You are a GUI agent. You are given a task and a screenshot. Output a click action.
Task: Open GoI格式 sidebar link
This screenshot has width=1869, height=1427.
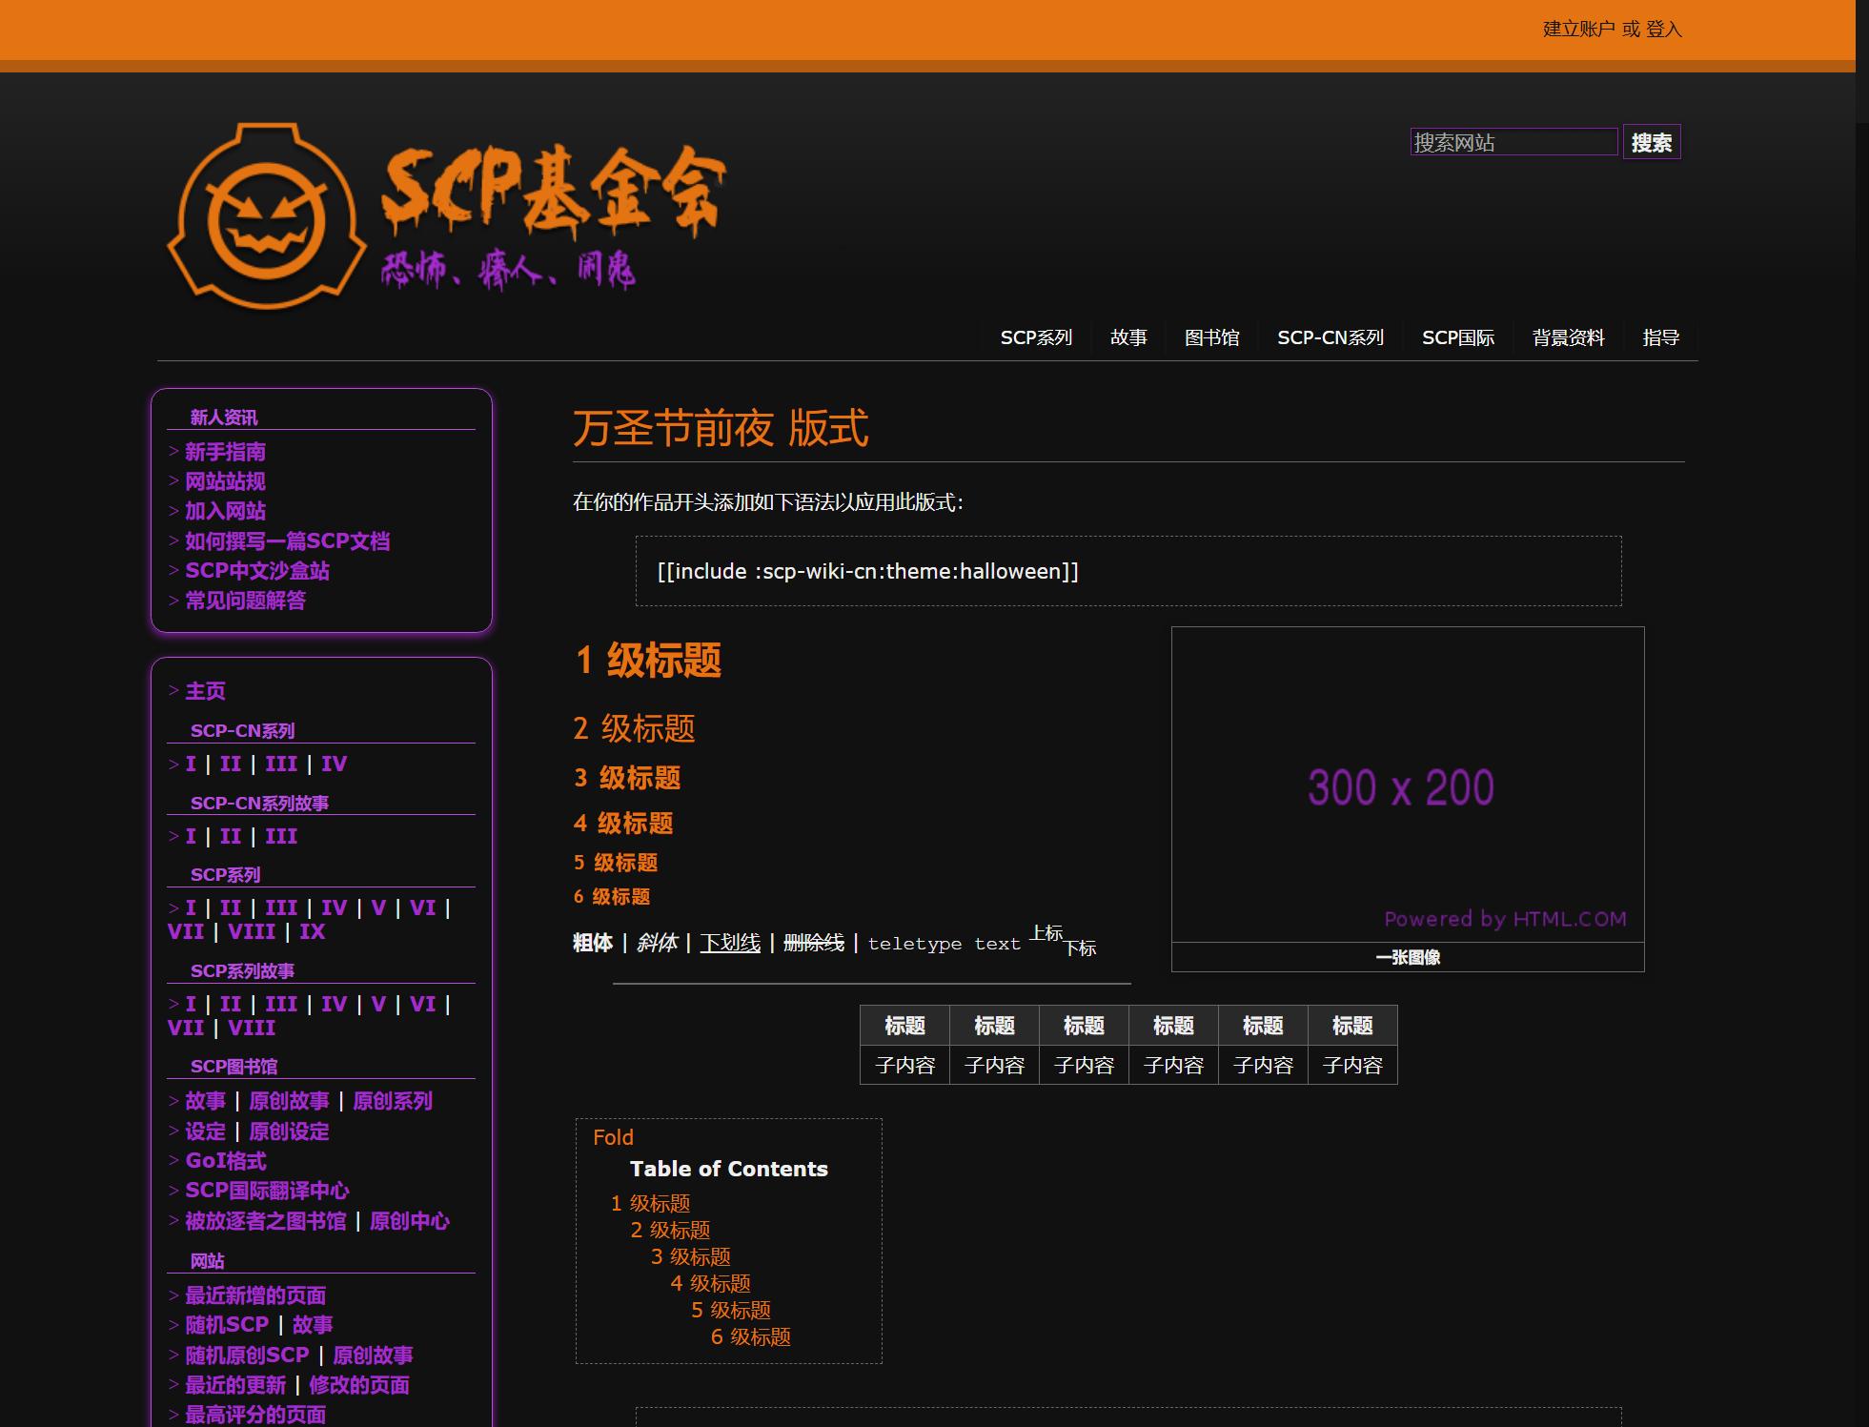(x=225, y=1161)
